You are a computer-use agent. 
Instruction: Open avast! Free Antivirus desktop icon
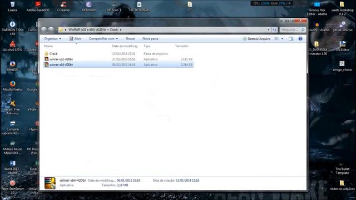[12, 108]
